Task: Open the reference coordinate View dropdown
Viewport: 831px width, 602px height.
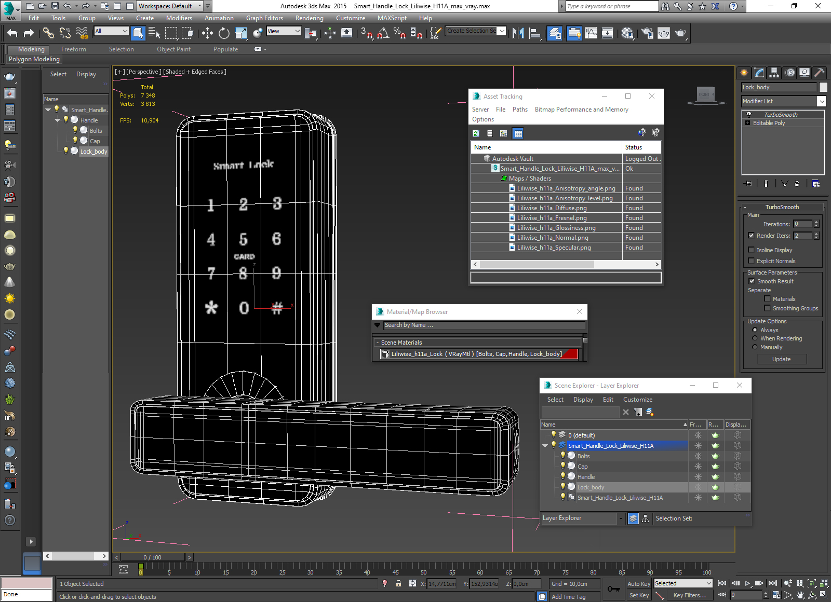Action: tap(298, 31)
